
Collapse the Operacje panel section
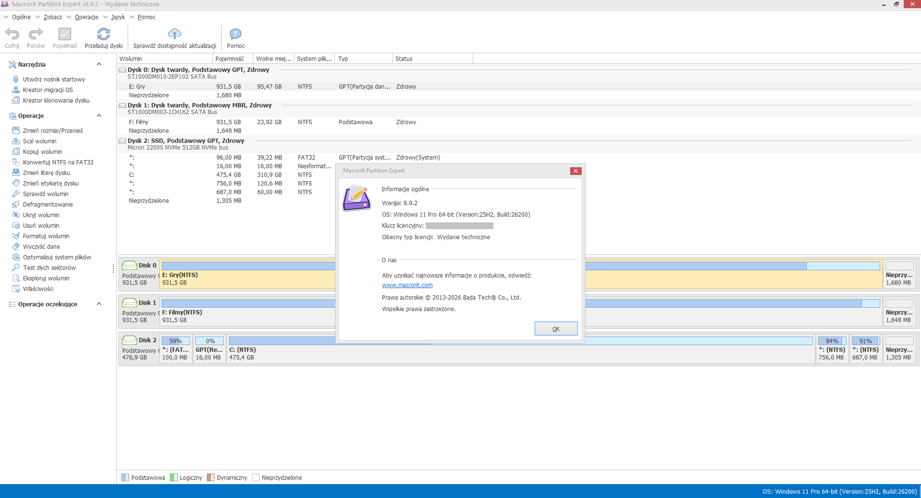click(x=99, y=116)
